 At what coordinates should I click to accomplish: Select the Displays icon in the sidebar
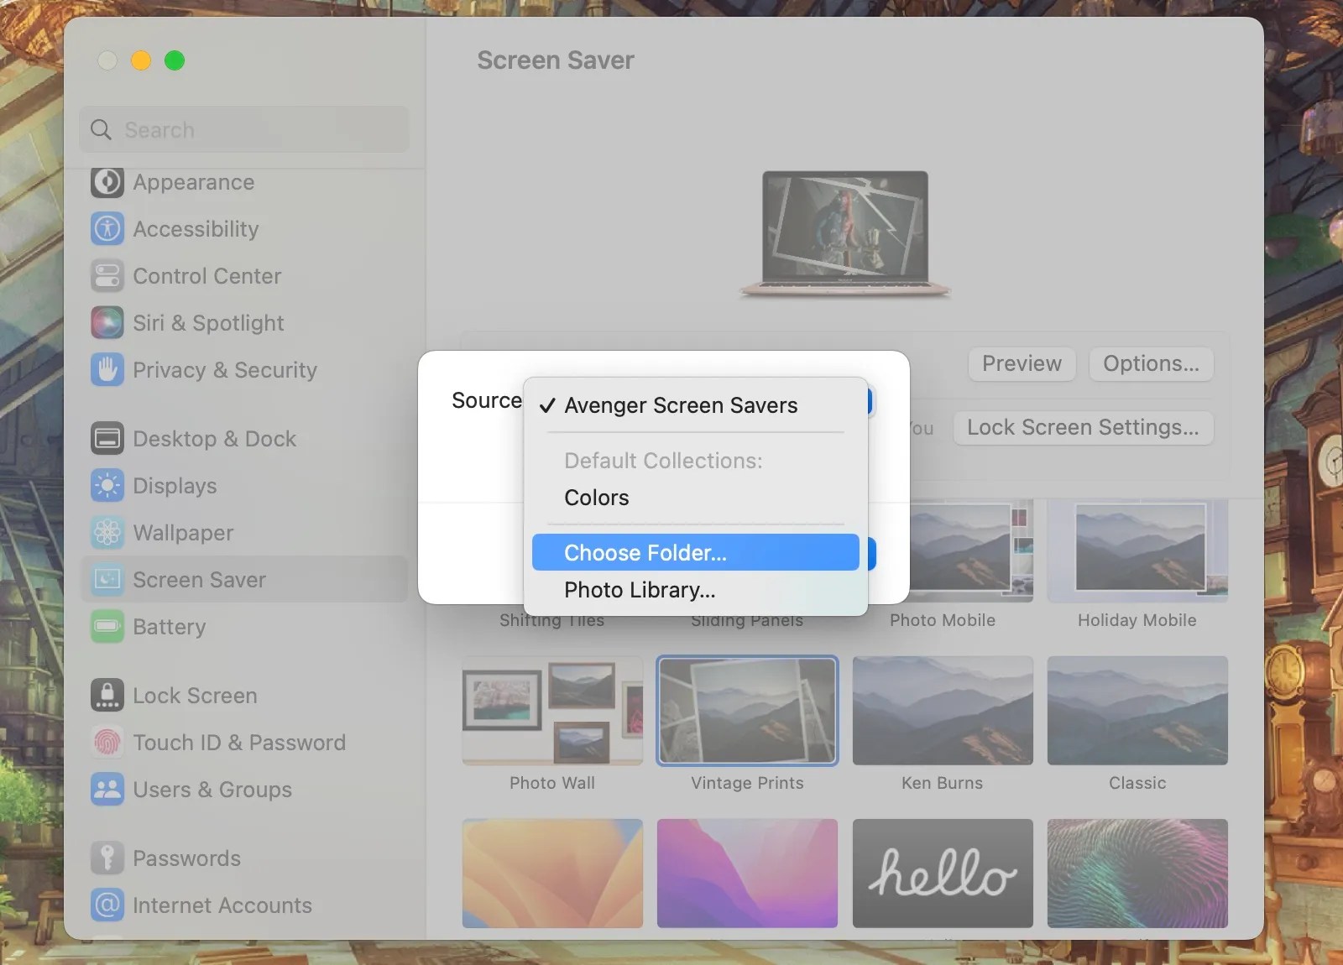(107, 485)
